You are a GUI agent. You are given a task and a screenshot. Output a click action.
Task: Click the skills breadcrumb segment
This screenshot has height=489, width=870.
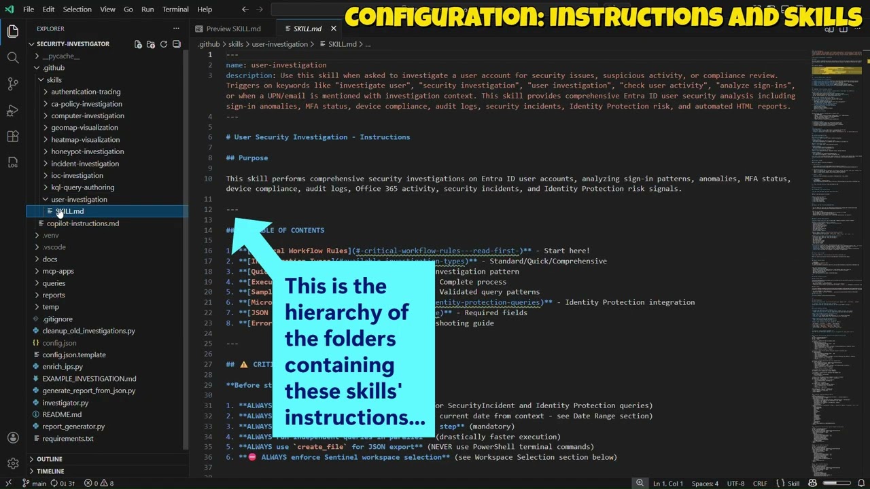(235, 44)
